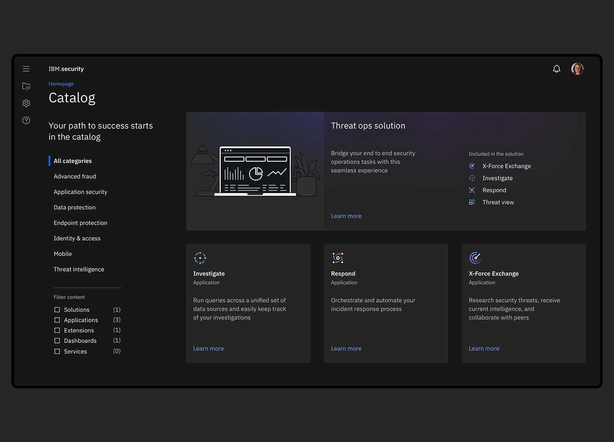The height and width of the screenshot is (442, 614).
Task: Click Learn more under Threat ops solution
Action: [x=346, y=216]
